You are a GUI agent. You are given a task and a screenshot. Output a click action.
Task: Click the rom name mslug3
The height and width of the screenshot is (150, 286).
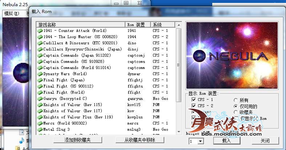[134, 130]
